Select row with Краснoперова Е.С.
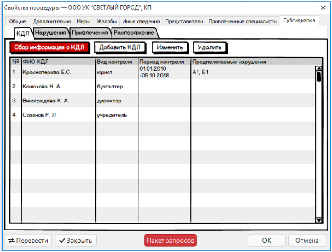The height and width of the screenshot is (252, 332). (x=47, y=73)
